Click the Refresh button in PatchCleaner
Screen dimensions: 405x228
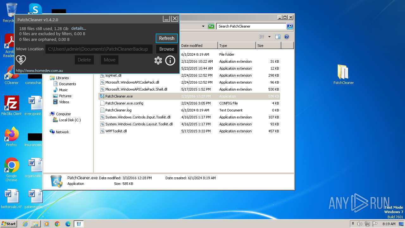click(167, 38)
